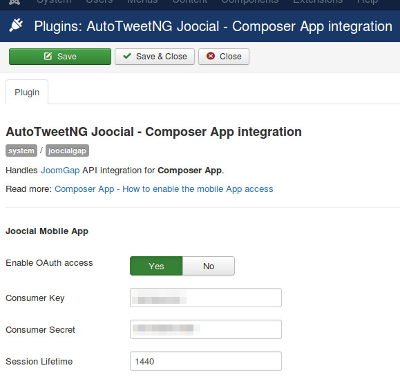The image size is (400, 388).
Task: Click the plug icon in header
Action: pyautogui.click(x=16, y=26)
